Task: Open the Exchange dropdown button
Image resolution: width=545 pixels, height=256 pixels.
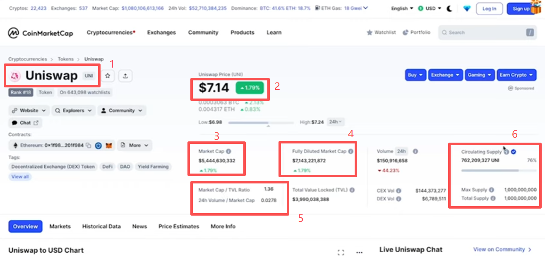Action: [x=446, y=75]
